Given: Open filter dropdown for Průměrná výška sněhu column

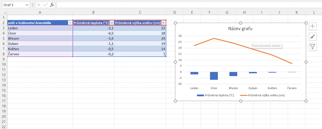Looking at the screenshot, I should pyautogui.click(x=163, y=23).
